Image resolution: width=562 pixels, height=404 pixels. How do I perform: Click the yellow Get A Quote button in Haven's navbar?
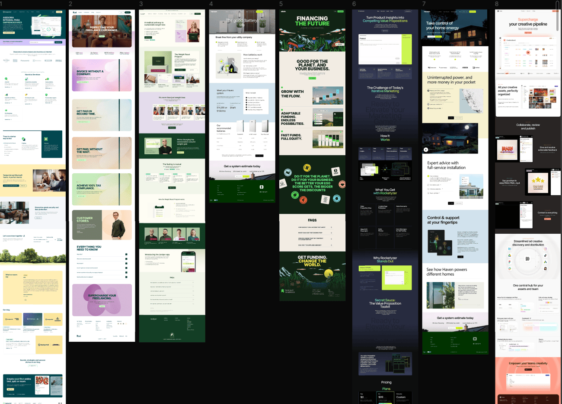(473, 12)
